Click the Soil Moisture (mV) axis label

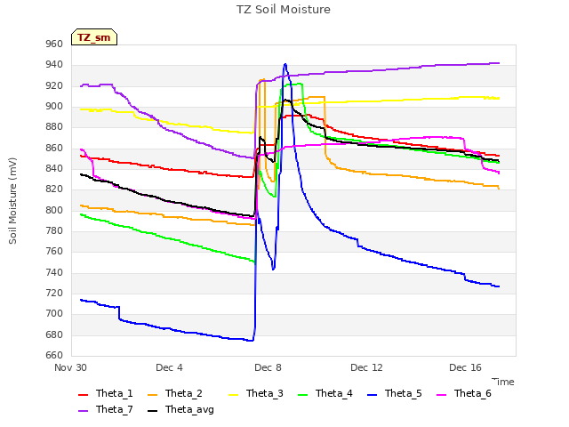click(12, 201)
